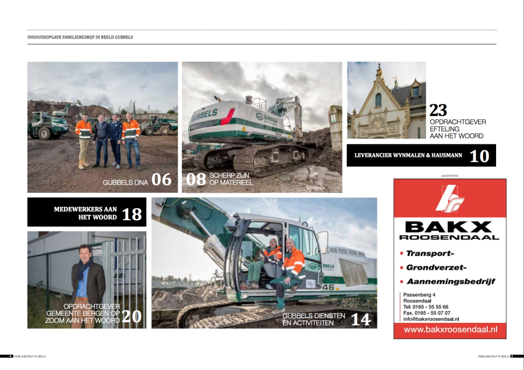Click the red bullet beside "Grondverzet-"
The height and width of the screenshot is (370, 524).
click(402, 268)
